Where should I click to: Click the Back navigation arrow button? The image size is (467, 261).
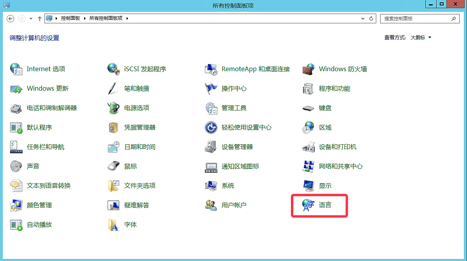(11, 18)
